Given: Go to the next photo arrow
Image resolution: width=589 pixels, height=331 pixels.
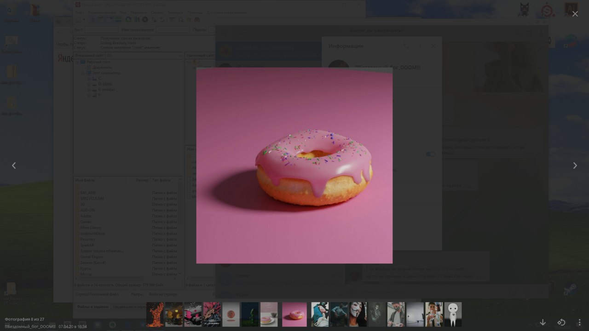Looking at the screenshot, I should (x=575, y=165).
